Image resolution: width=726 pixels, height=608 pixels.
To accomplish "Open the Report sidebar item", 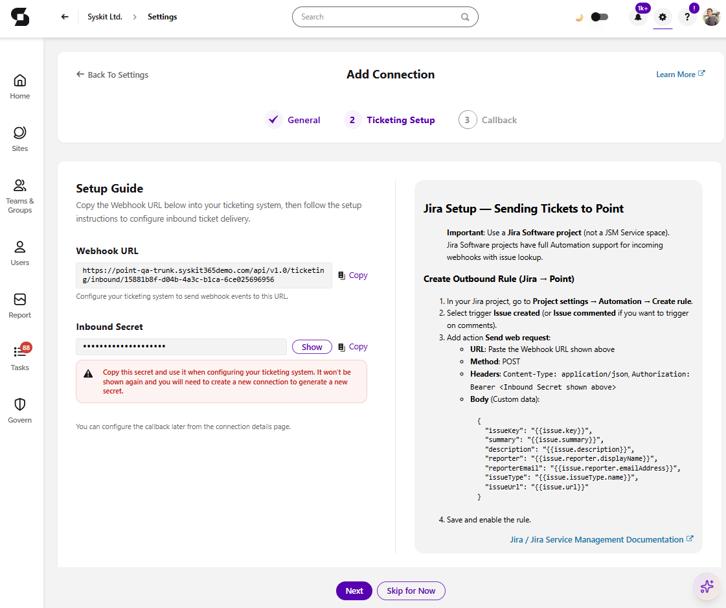I will (x=20, y=305).
